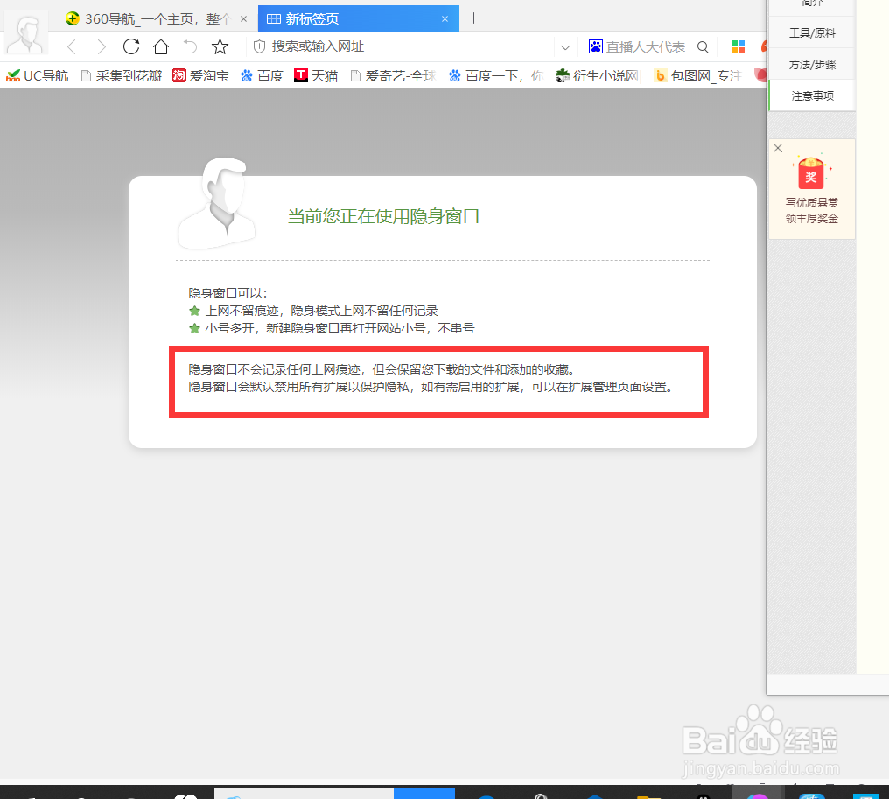
Task: Click the 爱淘宝 bookmark icon
Action: 179,75
